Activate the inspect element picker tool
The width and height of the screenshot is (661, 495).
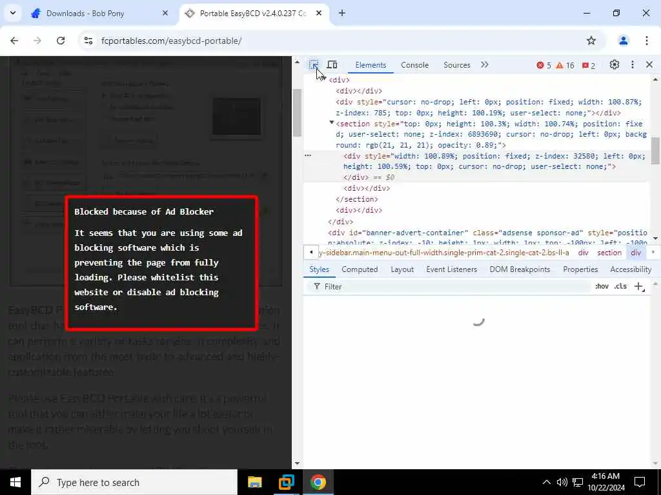(313, 65)
